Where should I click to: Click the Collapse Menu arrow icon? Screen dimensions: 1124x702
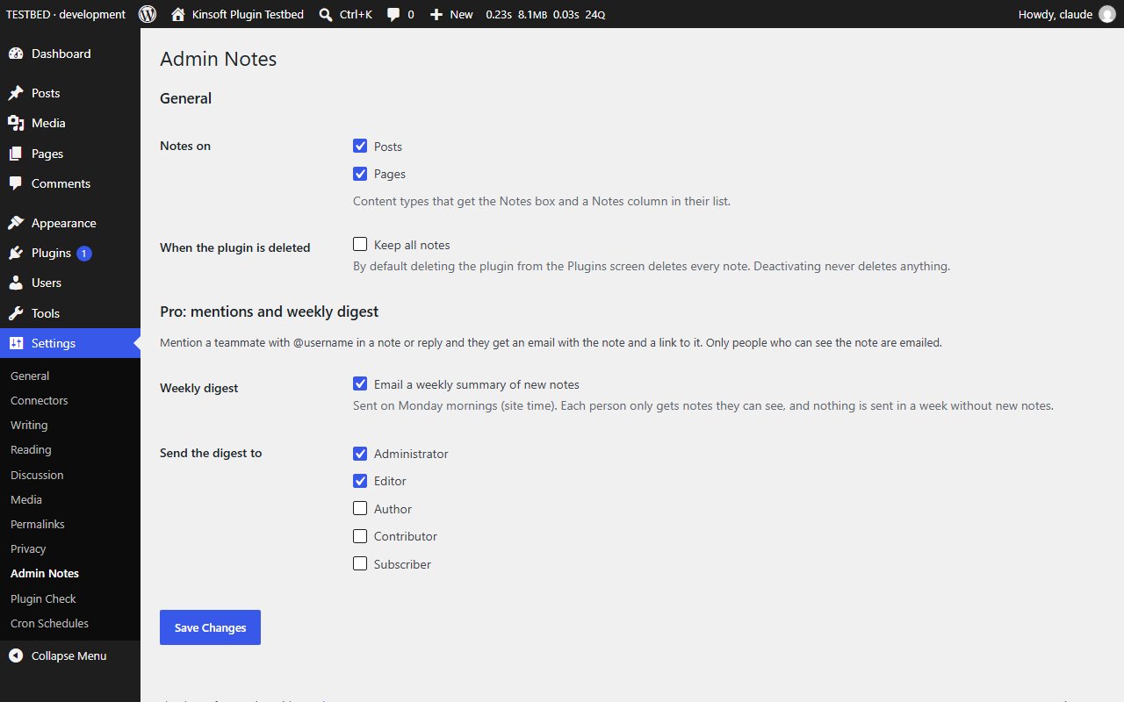coord(16,655)
